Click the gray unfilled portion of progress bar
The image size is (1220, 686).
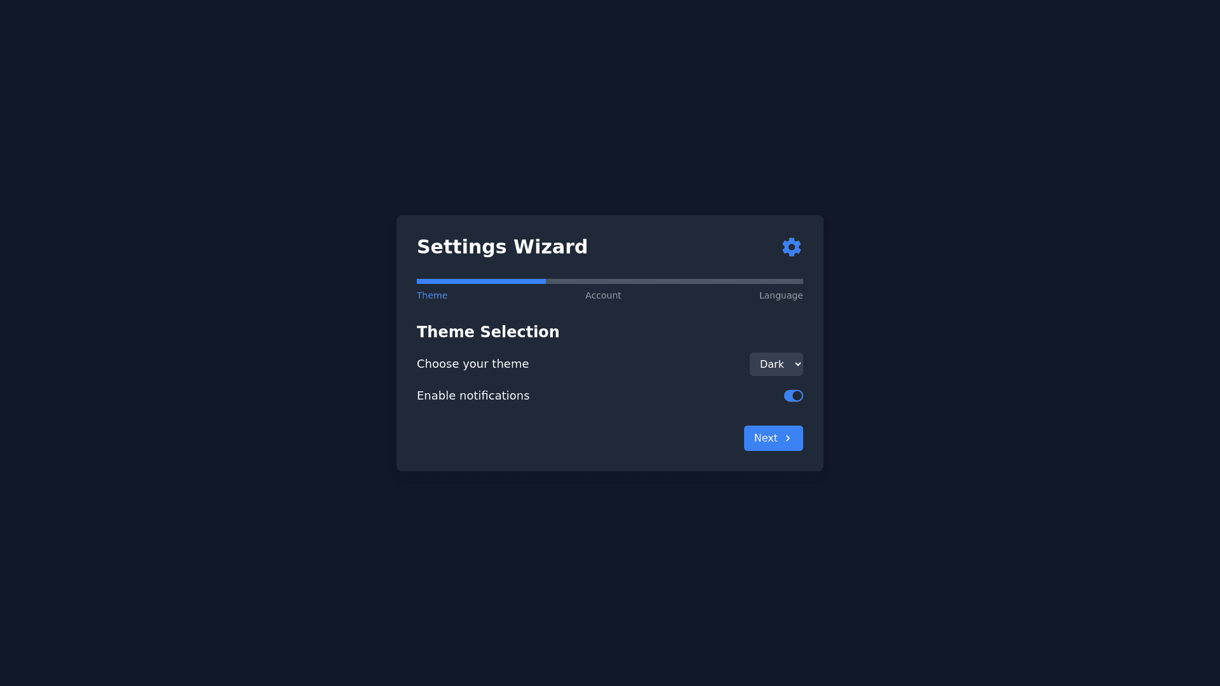pos(674,281)
